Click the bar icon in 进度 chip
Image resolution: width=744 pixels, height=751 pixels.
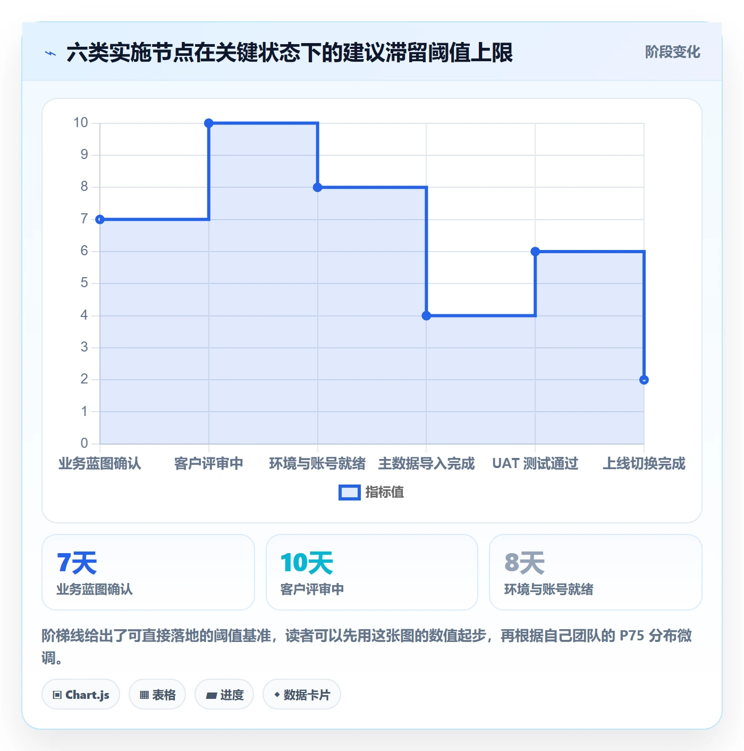(212, 695)
